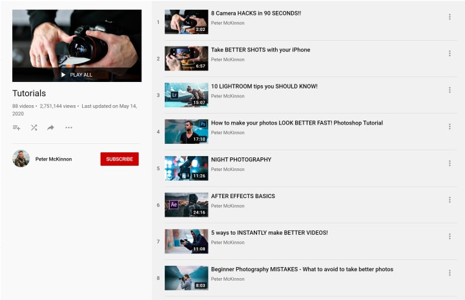Open the large playlist cover image

click(x=77, y=46)
